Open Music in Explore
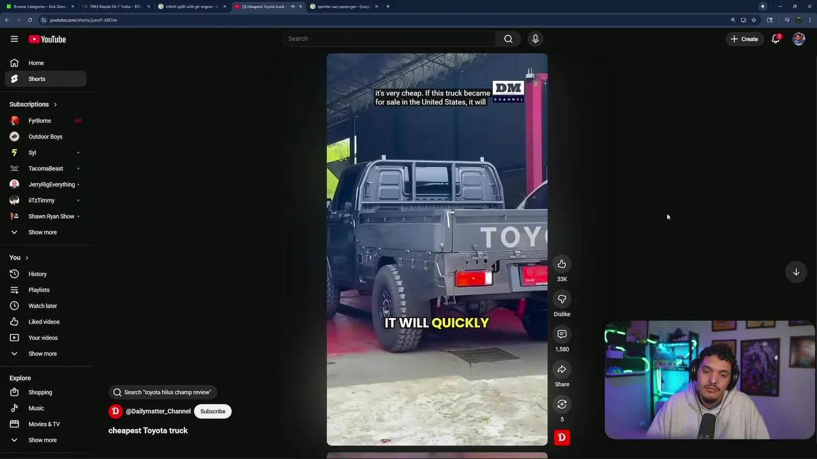The height and width of the screenshot is (459, 817). [45, 408]
